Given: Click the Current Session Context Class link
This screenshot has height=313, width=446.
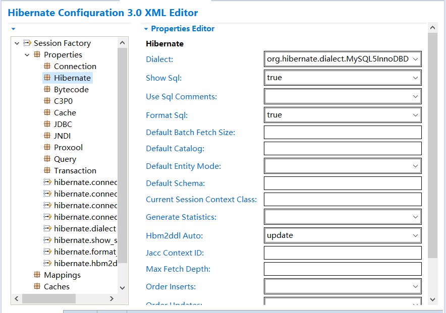Looking at the screenshot, I should (201, 200).
